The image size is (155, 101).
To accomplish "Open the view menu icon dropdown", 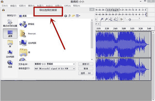I will point(78,16).
